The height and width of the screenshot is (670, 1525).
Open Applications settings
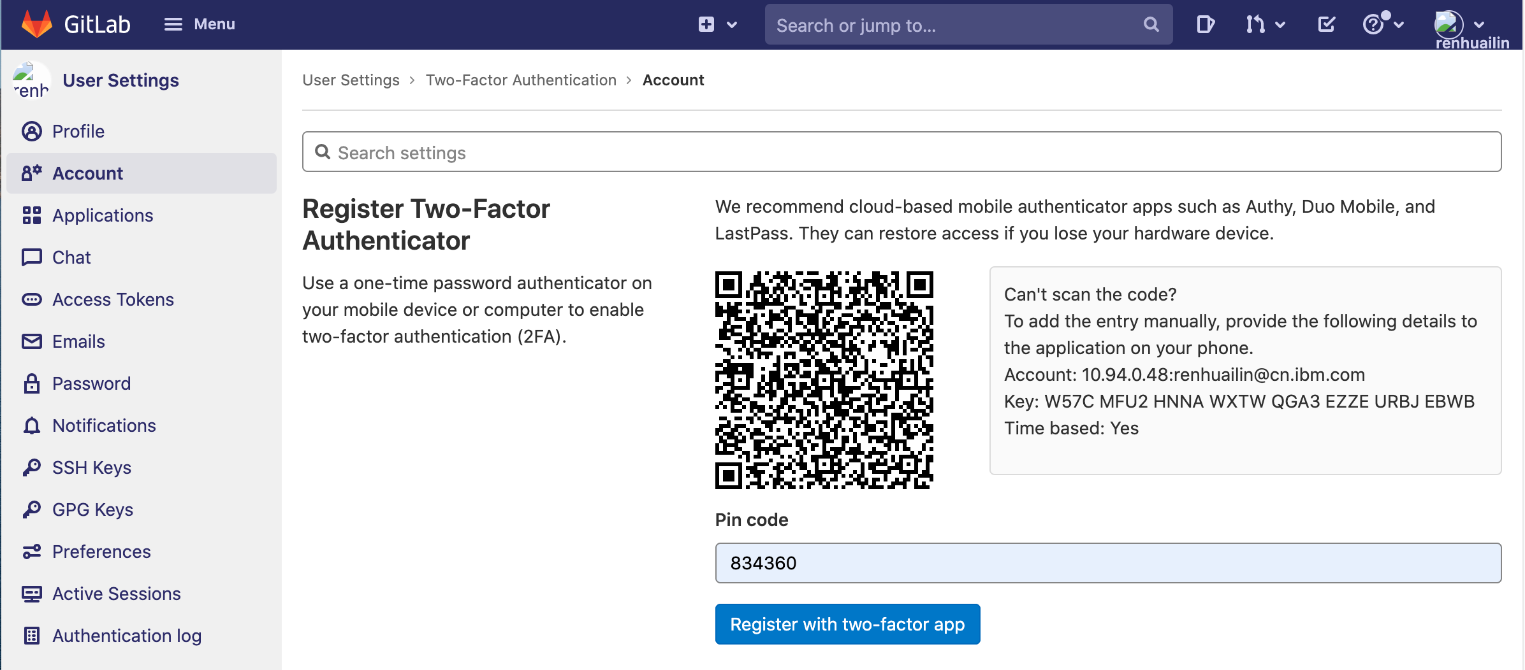coord(103,215)
